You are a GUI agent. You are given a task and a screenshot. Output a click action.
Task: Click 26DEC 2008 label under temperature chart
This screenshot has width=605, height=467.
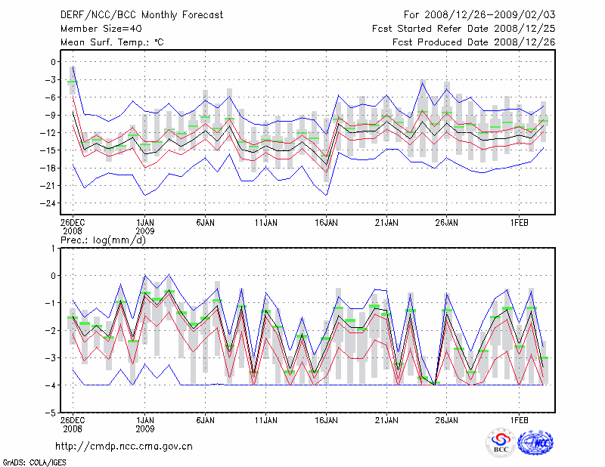[x=73, y=227]
